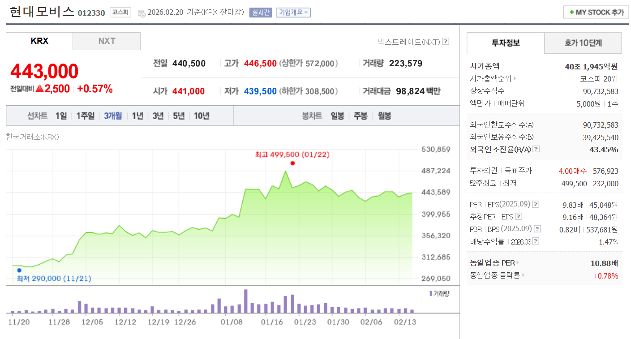This screenshot has width=631, height=339.
Task: Click the +0.57% change rate
Action: click(95, 89)
